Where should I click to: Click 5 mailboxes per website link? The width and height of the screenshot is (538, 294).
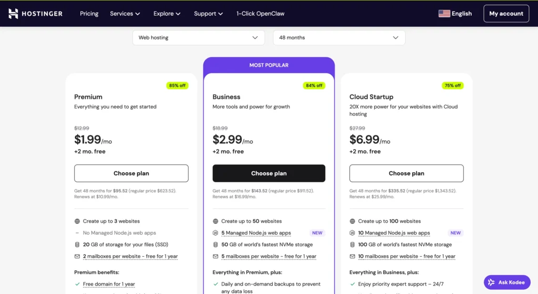[268, 256]
